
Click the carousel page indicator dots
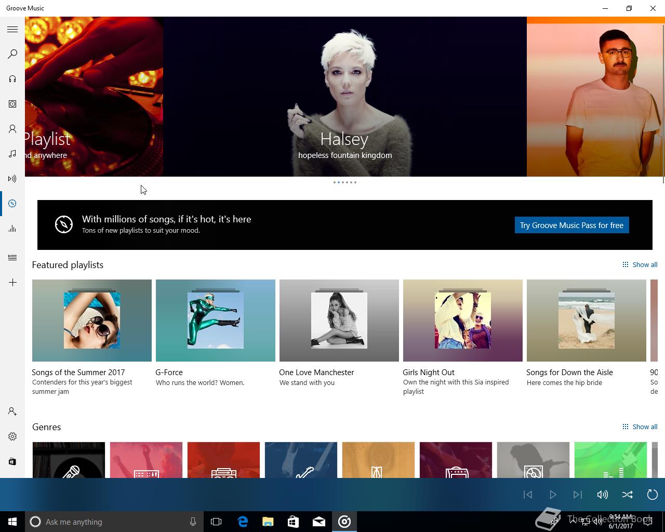pos(345,182)
